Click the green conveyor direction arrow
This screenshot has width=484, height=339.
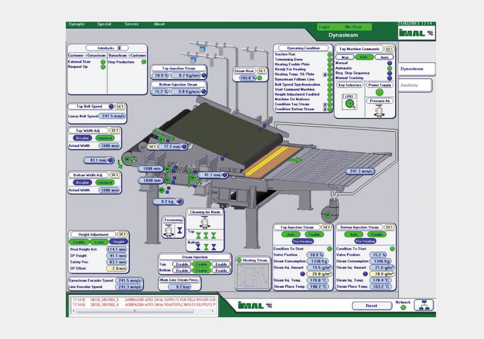[295, 160]
